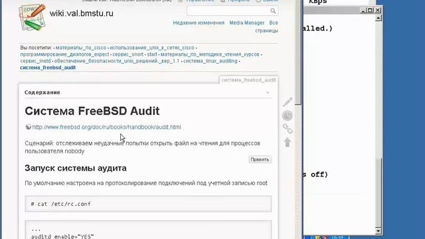Jump back to top via arrow icon
Image resolution: width=425 pixels, height=239 pixels.
click(x=288, y=142)
